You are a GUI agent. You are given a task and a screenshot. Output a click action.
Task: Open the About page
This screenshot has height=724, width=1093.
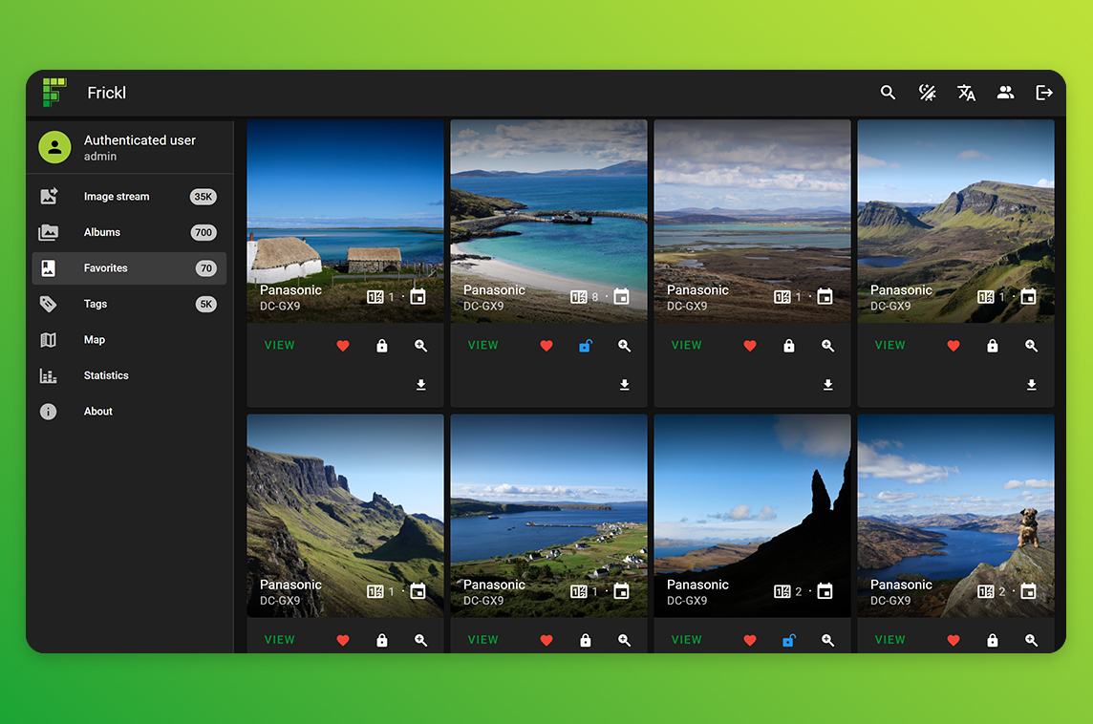point(129,411)
